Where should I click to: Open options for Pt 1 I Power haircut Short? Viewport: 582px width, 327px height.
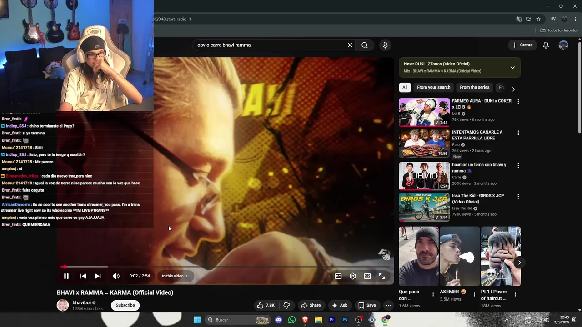515,294
